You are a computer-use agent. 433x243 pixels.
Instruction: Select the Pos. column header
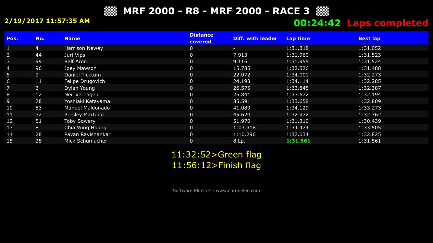[x=12, y=38]
